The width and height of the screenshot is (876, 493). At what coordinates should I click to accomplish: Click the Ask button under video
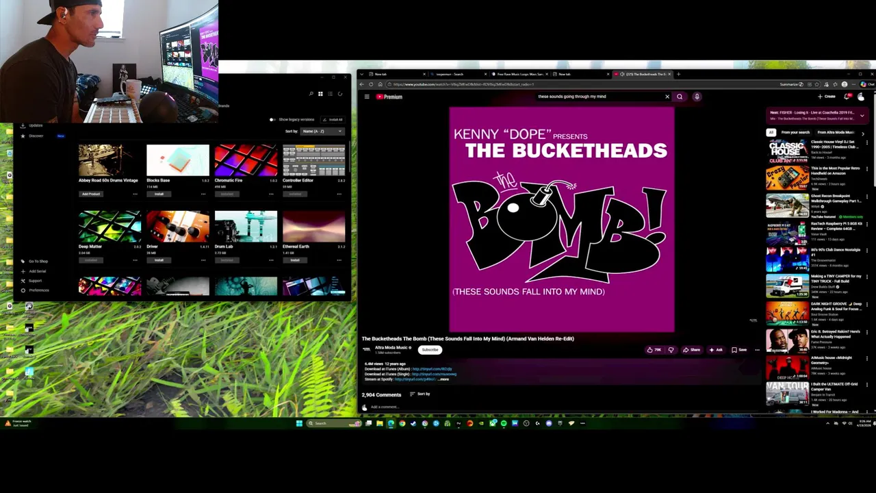(x=716, y=350)
